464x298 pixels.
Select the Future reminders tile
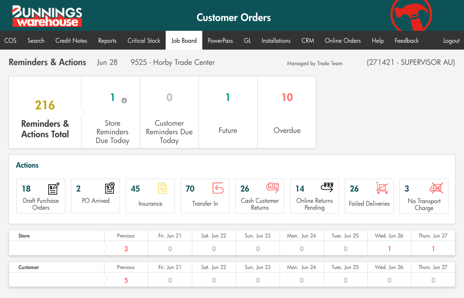(228, 112)
